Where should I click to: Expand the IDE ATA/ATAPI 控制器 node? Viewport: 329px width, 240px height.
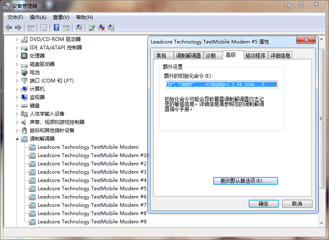pyautogui.click(x=17, y=48)
